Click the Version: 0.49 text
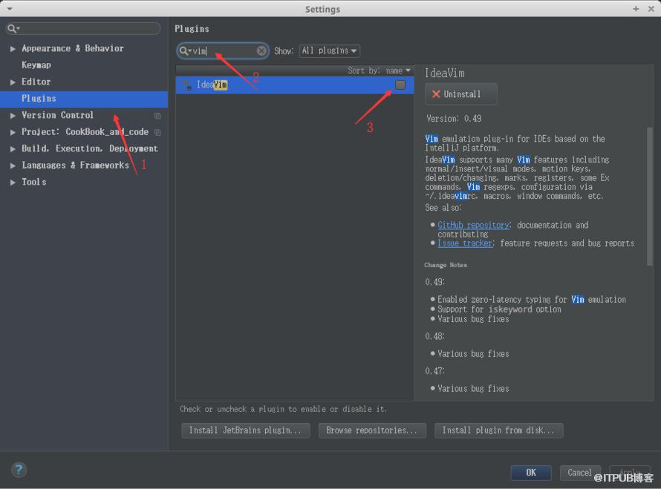 (454, 119)
